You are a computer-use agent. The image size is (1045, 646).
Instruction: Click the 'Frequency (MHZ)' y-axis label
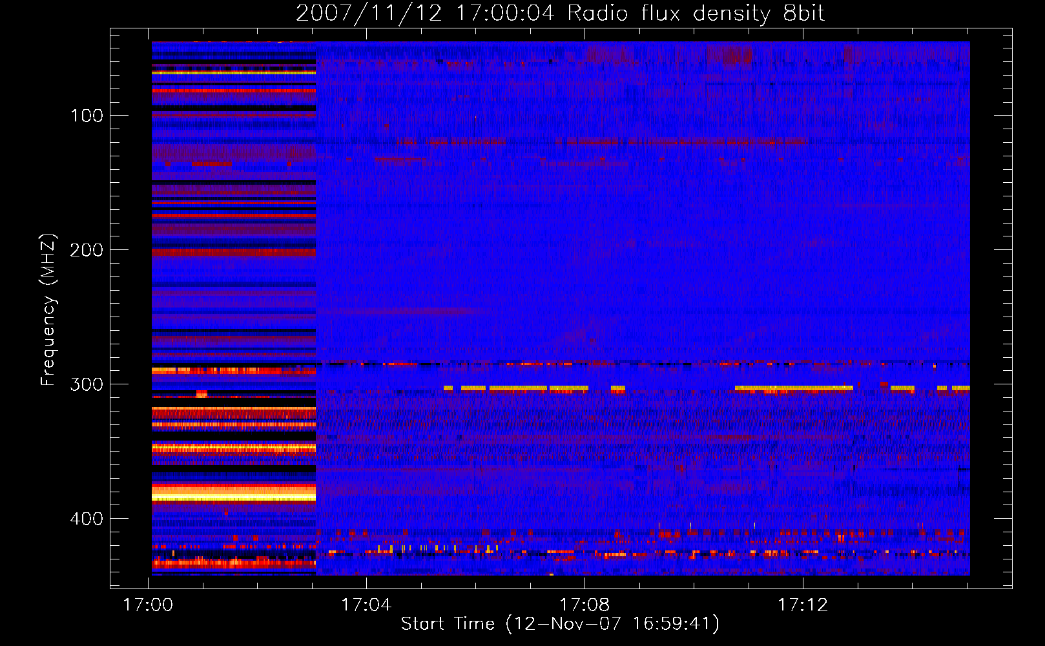[48, 310]
